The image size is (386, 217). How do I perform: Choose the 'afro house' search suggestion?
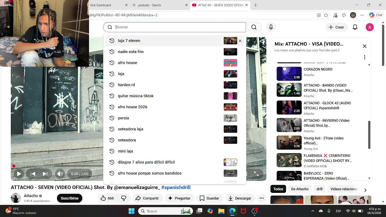tap(175, 63)
